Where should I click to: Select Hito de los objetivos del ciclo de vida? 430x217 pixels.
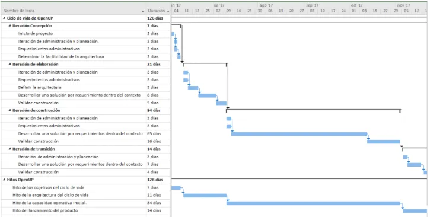[x=49, y=187]
